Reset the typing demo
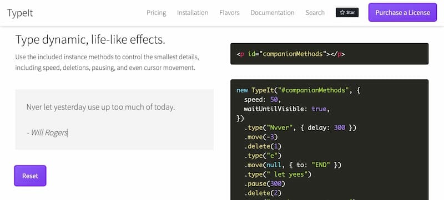 [x=30, y=176]
